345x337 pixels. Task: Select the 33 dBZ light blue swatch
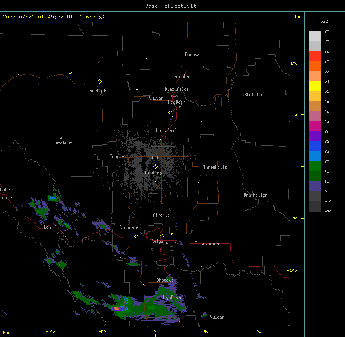315,156
